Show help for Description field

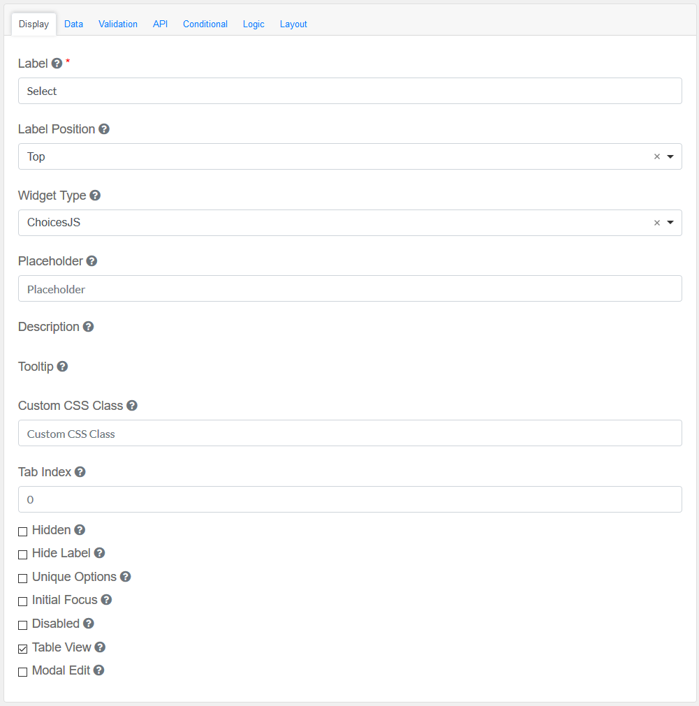[88, 327]
